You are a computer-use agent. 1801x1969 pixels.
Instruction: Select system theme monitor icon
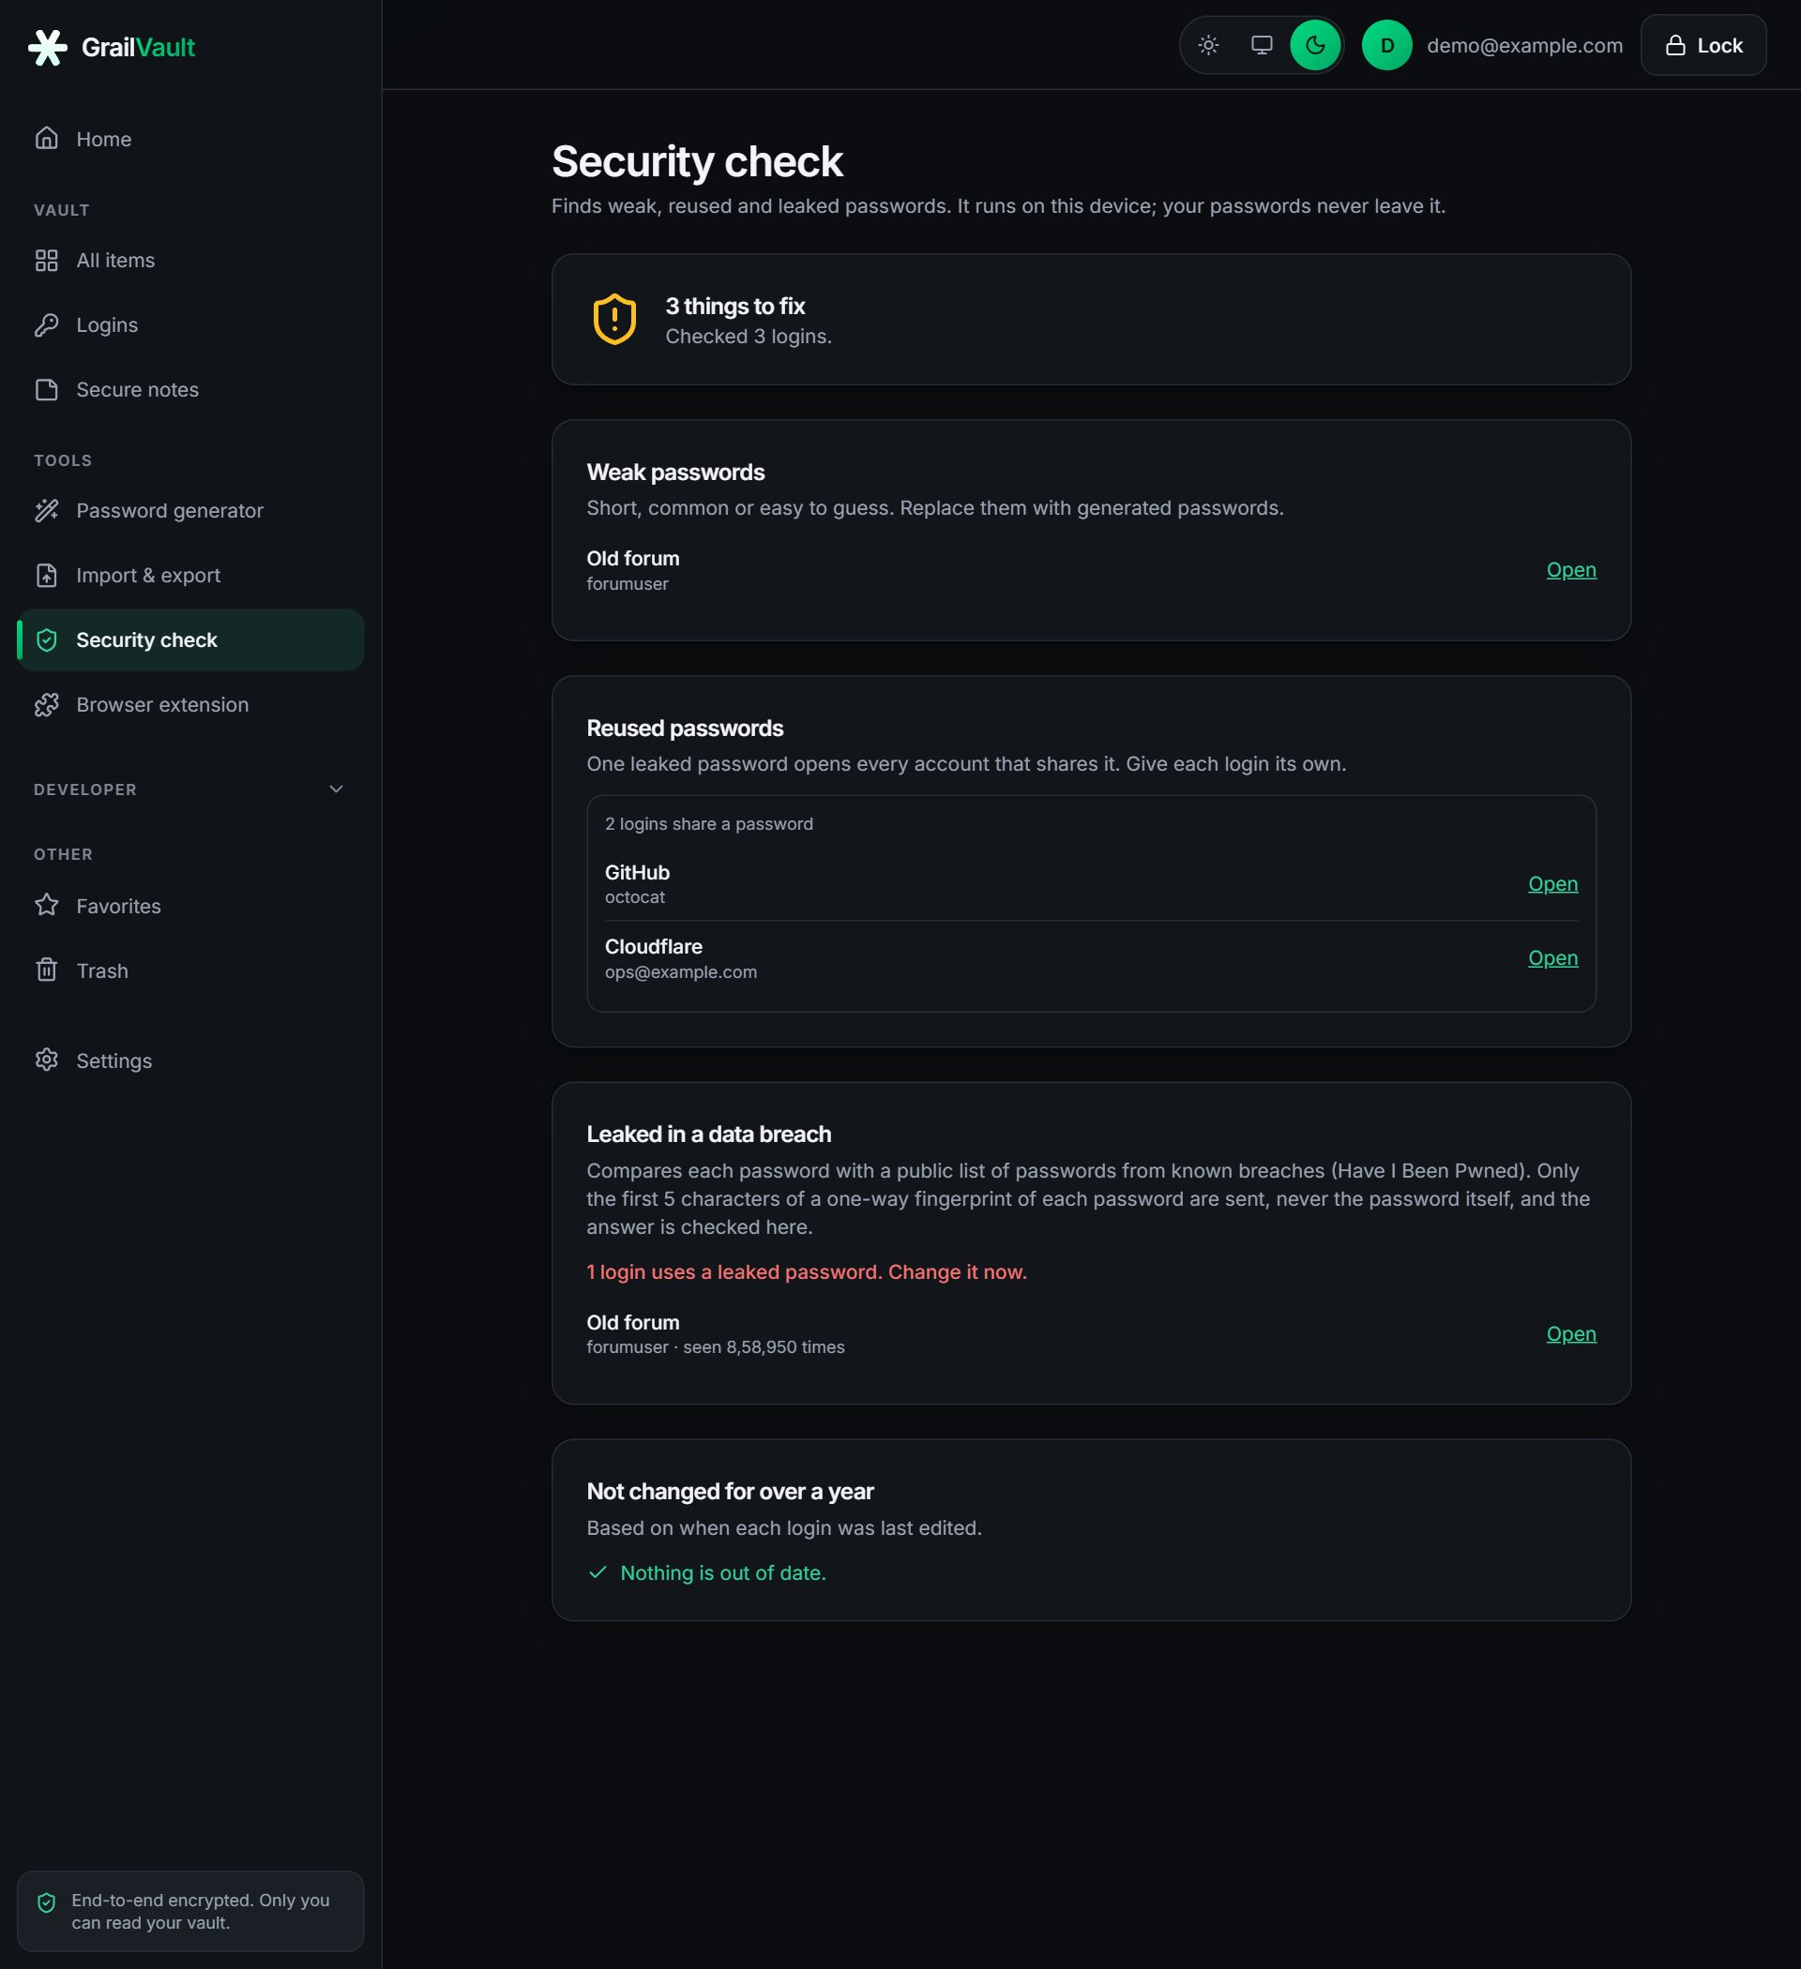[x=1262, y=45]
